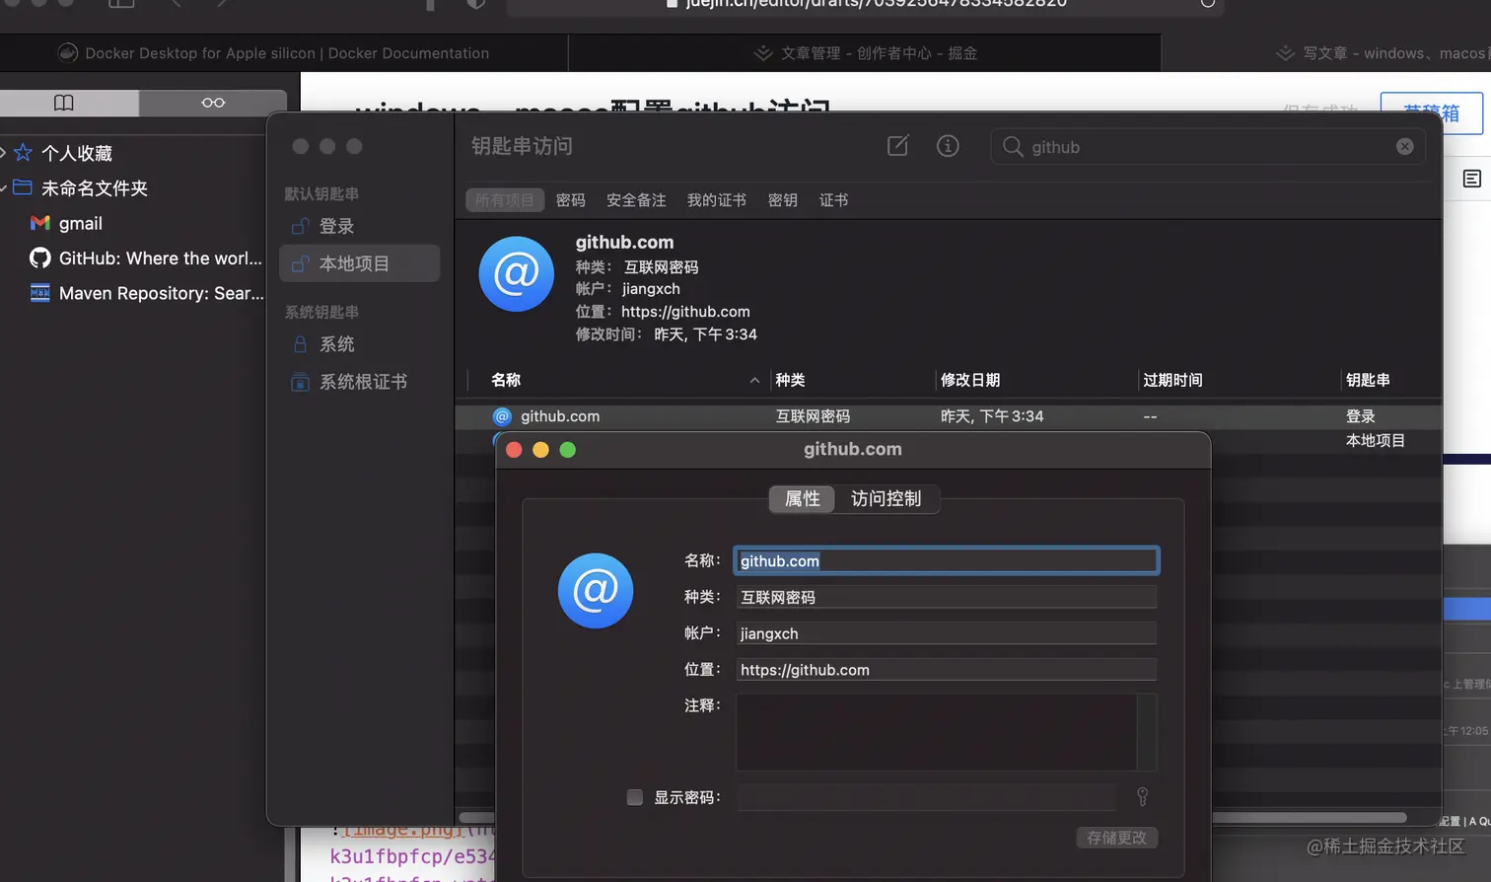1491x882 pixels.
Task: Zoom the github.com properties dialog
Action: coord(567,450)
